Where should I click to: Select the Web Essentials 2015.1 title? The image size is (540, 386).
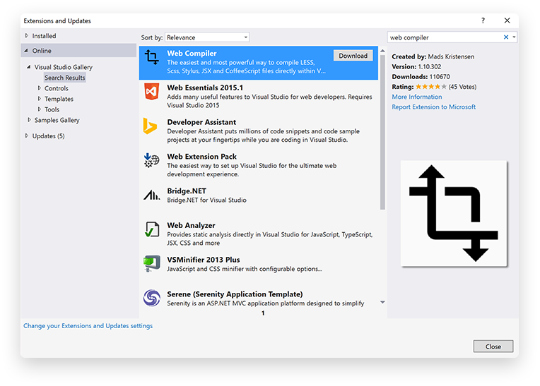[x=205, y=88]
